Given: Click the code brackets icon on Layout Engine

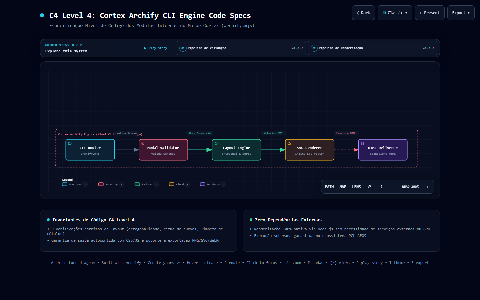Looking at the screenshot, I should point(216,143).
